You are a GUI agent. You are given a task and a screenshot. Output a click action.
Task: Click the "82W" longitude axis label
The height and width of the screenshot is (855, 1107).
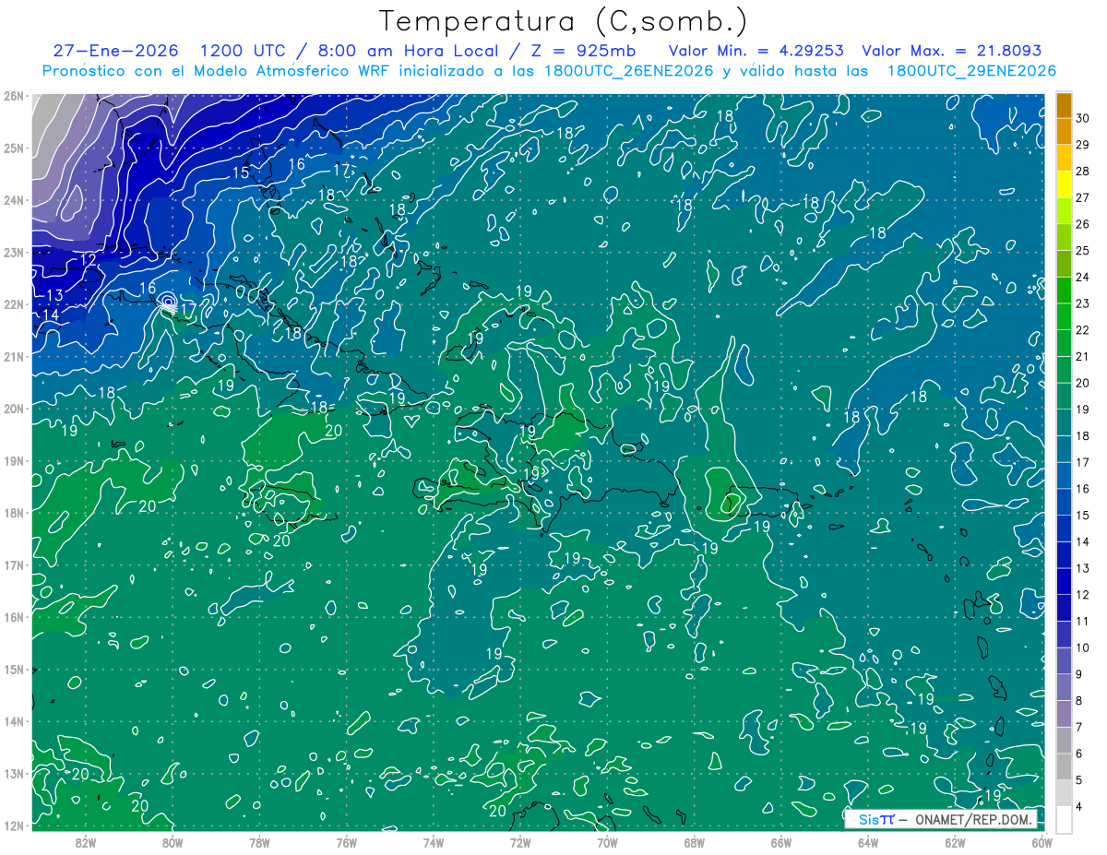[86, 842]
